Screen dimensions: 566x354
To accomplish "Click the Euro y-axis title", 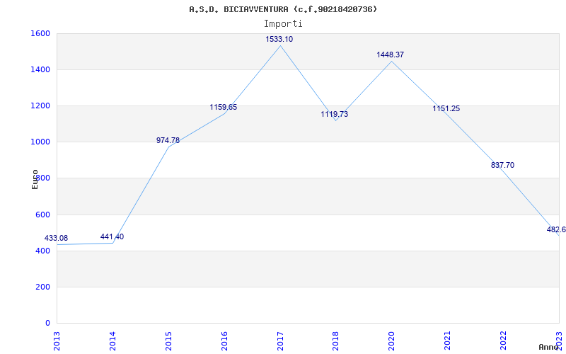I will (x=35, y=179).
